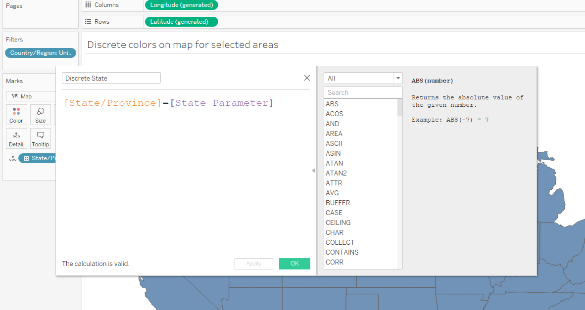Click the Tooltip marks card icon
Image resolution: width=585 pixels, height=310 pixels.
pyautogui.click(x=41, y=138)
